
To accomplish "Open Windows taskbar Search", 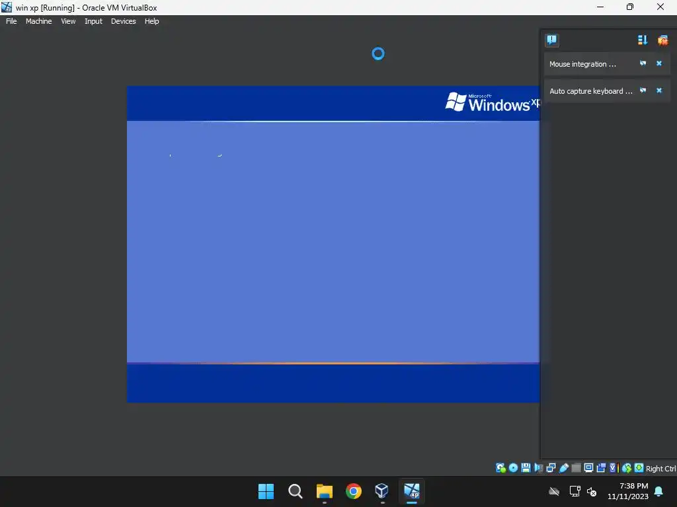I will click(296, 491).
